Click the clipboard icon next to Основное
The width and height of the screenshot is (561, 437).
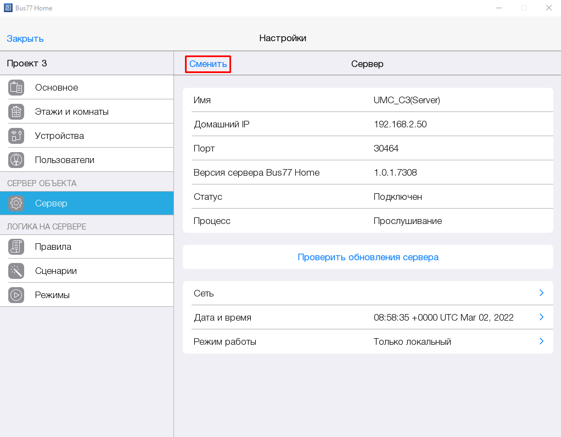point(16,87)
